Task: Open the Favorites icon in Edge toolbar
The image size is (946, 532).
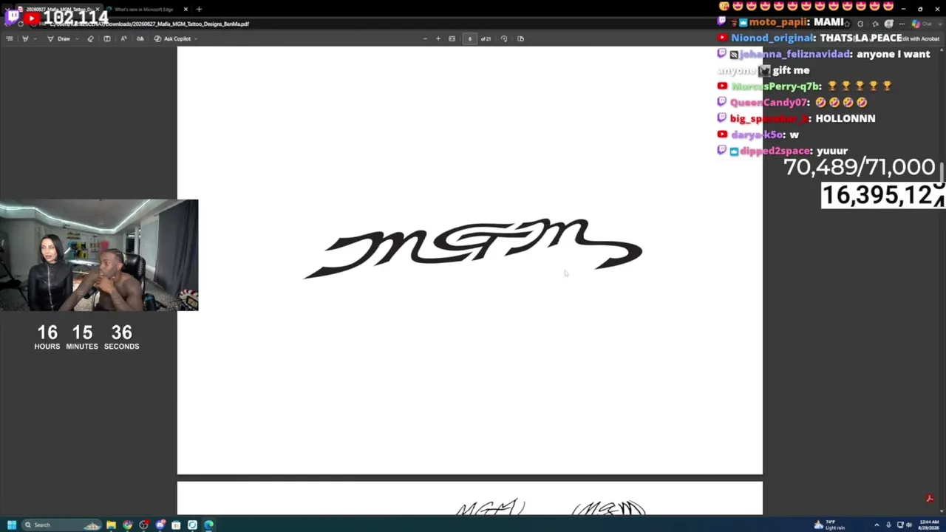Action: coord(874,24)
